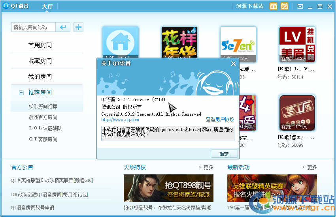Open the LV 美眉 room thumbnail

[297, 44]
